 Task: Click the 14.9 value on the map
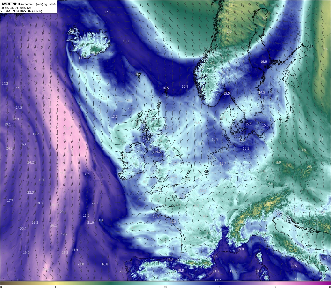click(74, 250)
